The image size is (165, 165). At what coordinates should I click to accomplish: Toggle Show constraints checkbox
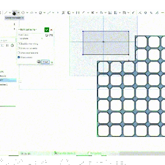(x=19, y=48)
